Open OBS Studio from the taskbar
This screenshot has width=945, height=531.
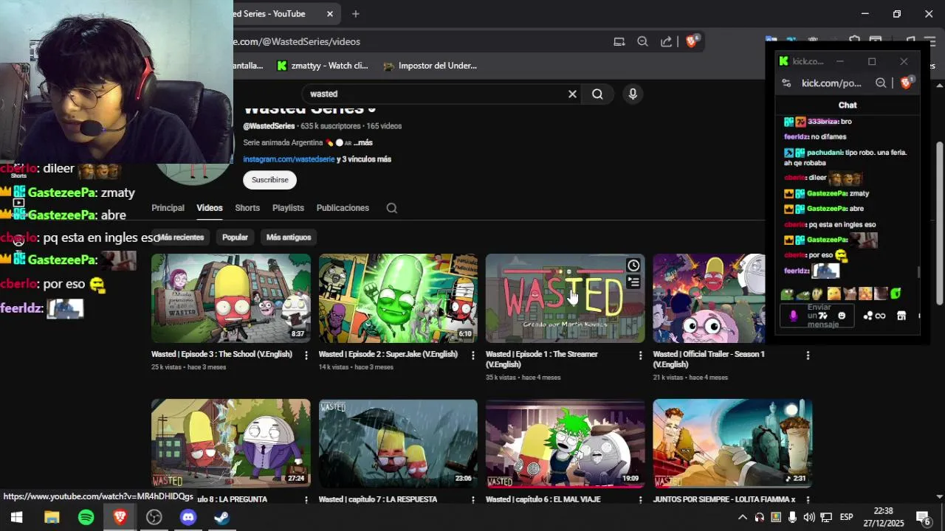[154, 517]
